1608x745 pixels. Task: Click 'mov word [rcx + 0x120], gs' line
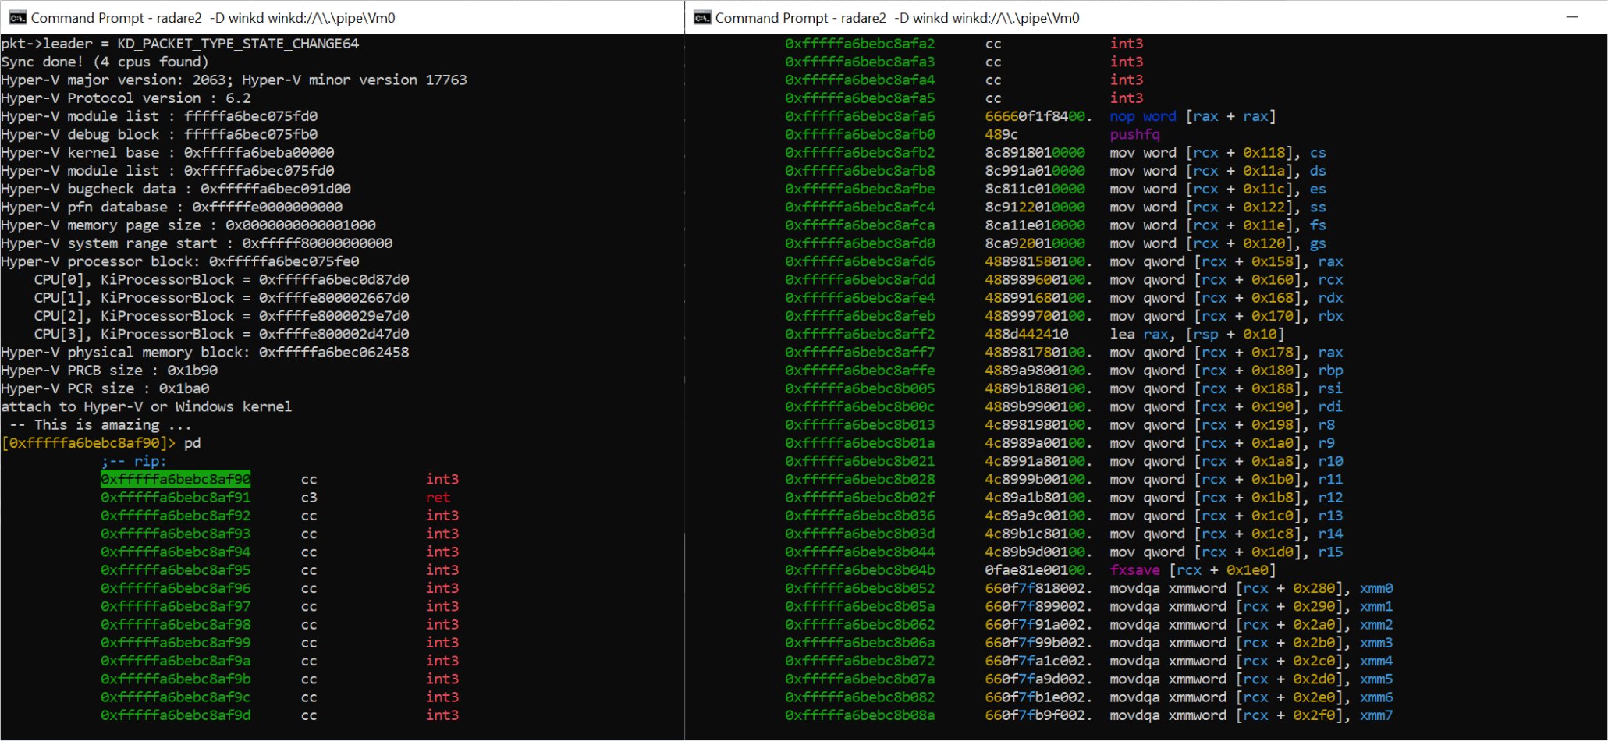[x=1217, y=243]
